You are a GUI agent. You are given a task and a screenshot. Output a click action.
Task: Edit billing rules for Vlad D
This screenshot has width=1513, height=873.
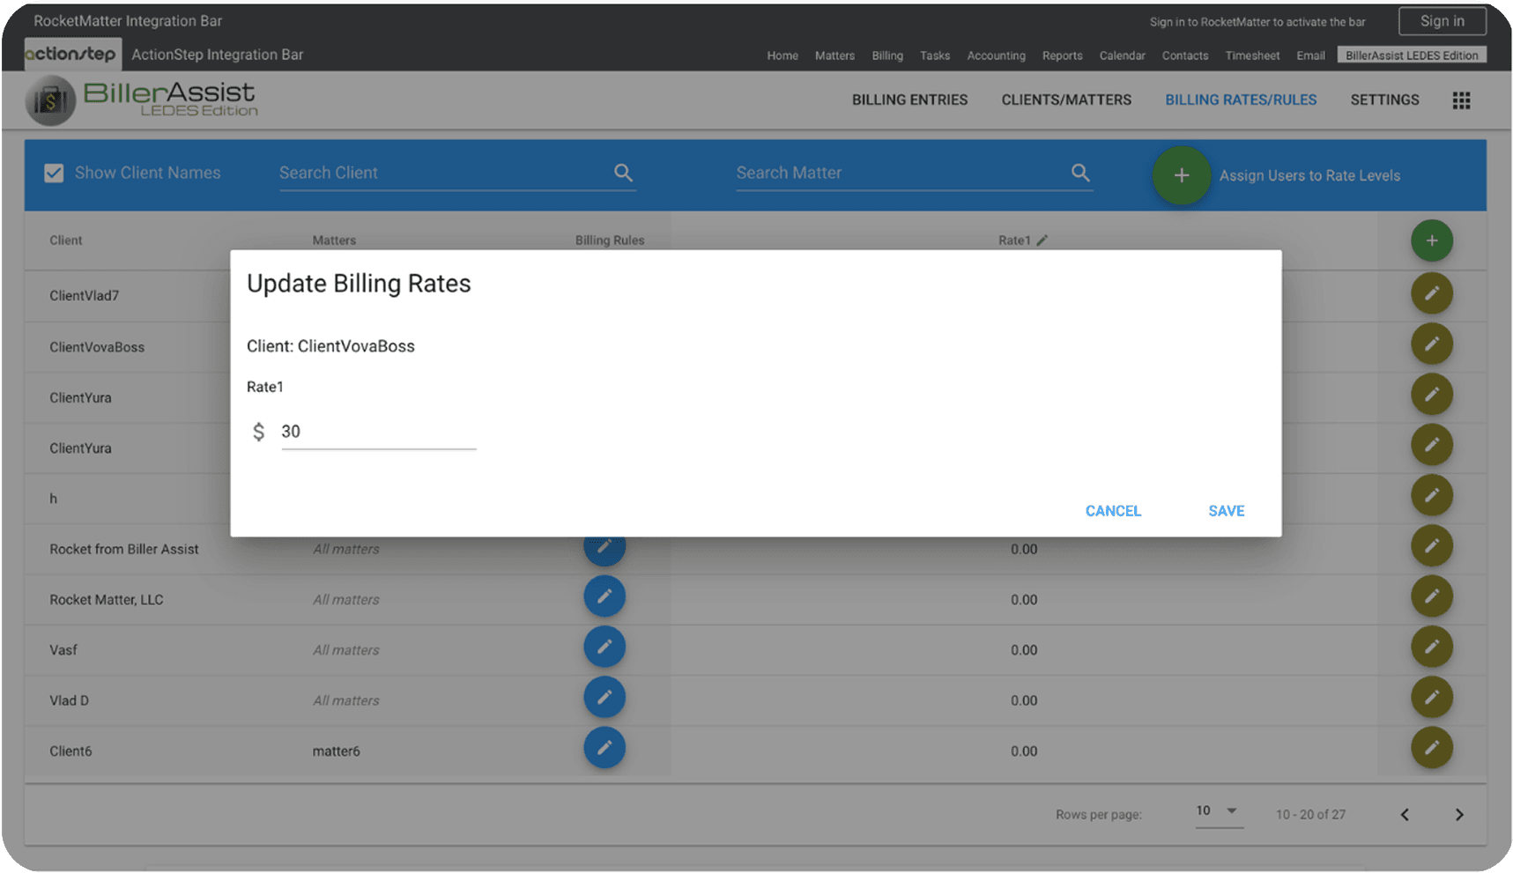click(604, 698)
